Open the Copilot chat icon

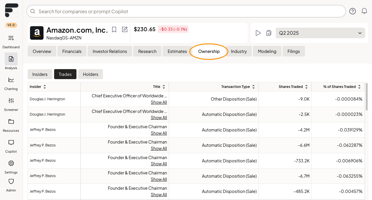(x=11, y=142)
